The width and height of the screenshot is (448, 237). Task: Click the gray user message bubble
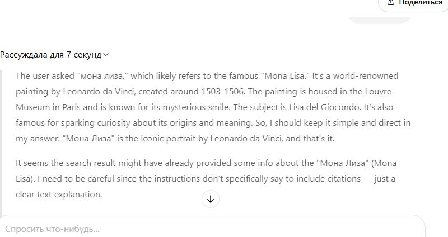click(x=380, y=20)
